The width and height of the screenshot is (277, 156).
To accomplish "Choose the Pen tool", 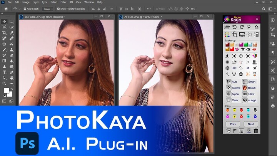I will pyautogui.click(x=12, y=72).
